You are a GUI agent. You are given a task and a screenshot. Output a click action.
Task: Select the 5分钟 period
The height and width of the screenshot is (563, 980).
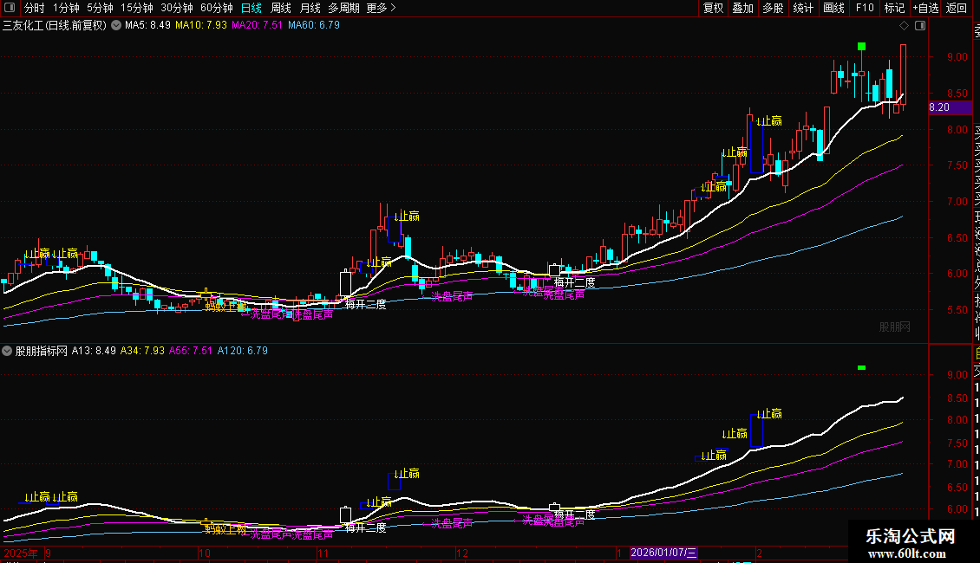pos(100,8)
